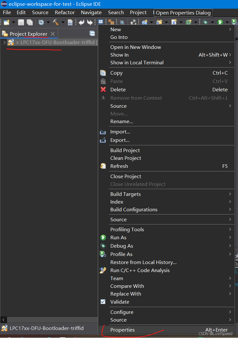The width and height of the screenshot is (238, 338).
Task: Click the New wizard toolbar icon
Action: tap(6, 22)
